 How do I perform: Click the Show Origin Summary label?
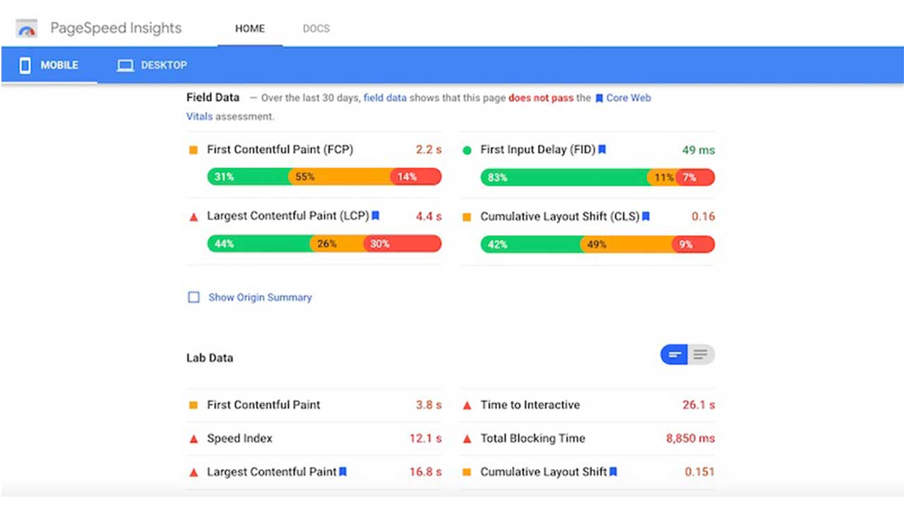[260, 297]
